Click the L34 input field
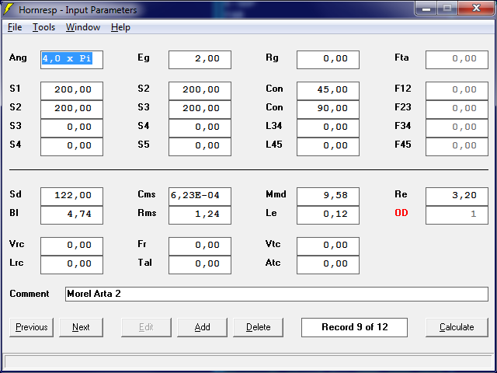497x373 pixels. pyautogui.click(x=328, y=127)
